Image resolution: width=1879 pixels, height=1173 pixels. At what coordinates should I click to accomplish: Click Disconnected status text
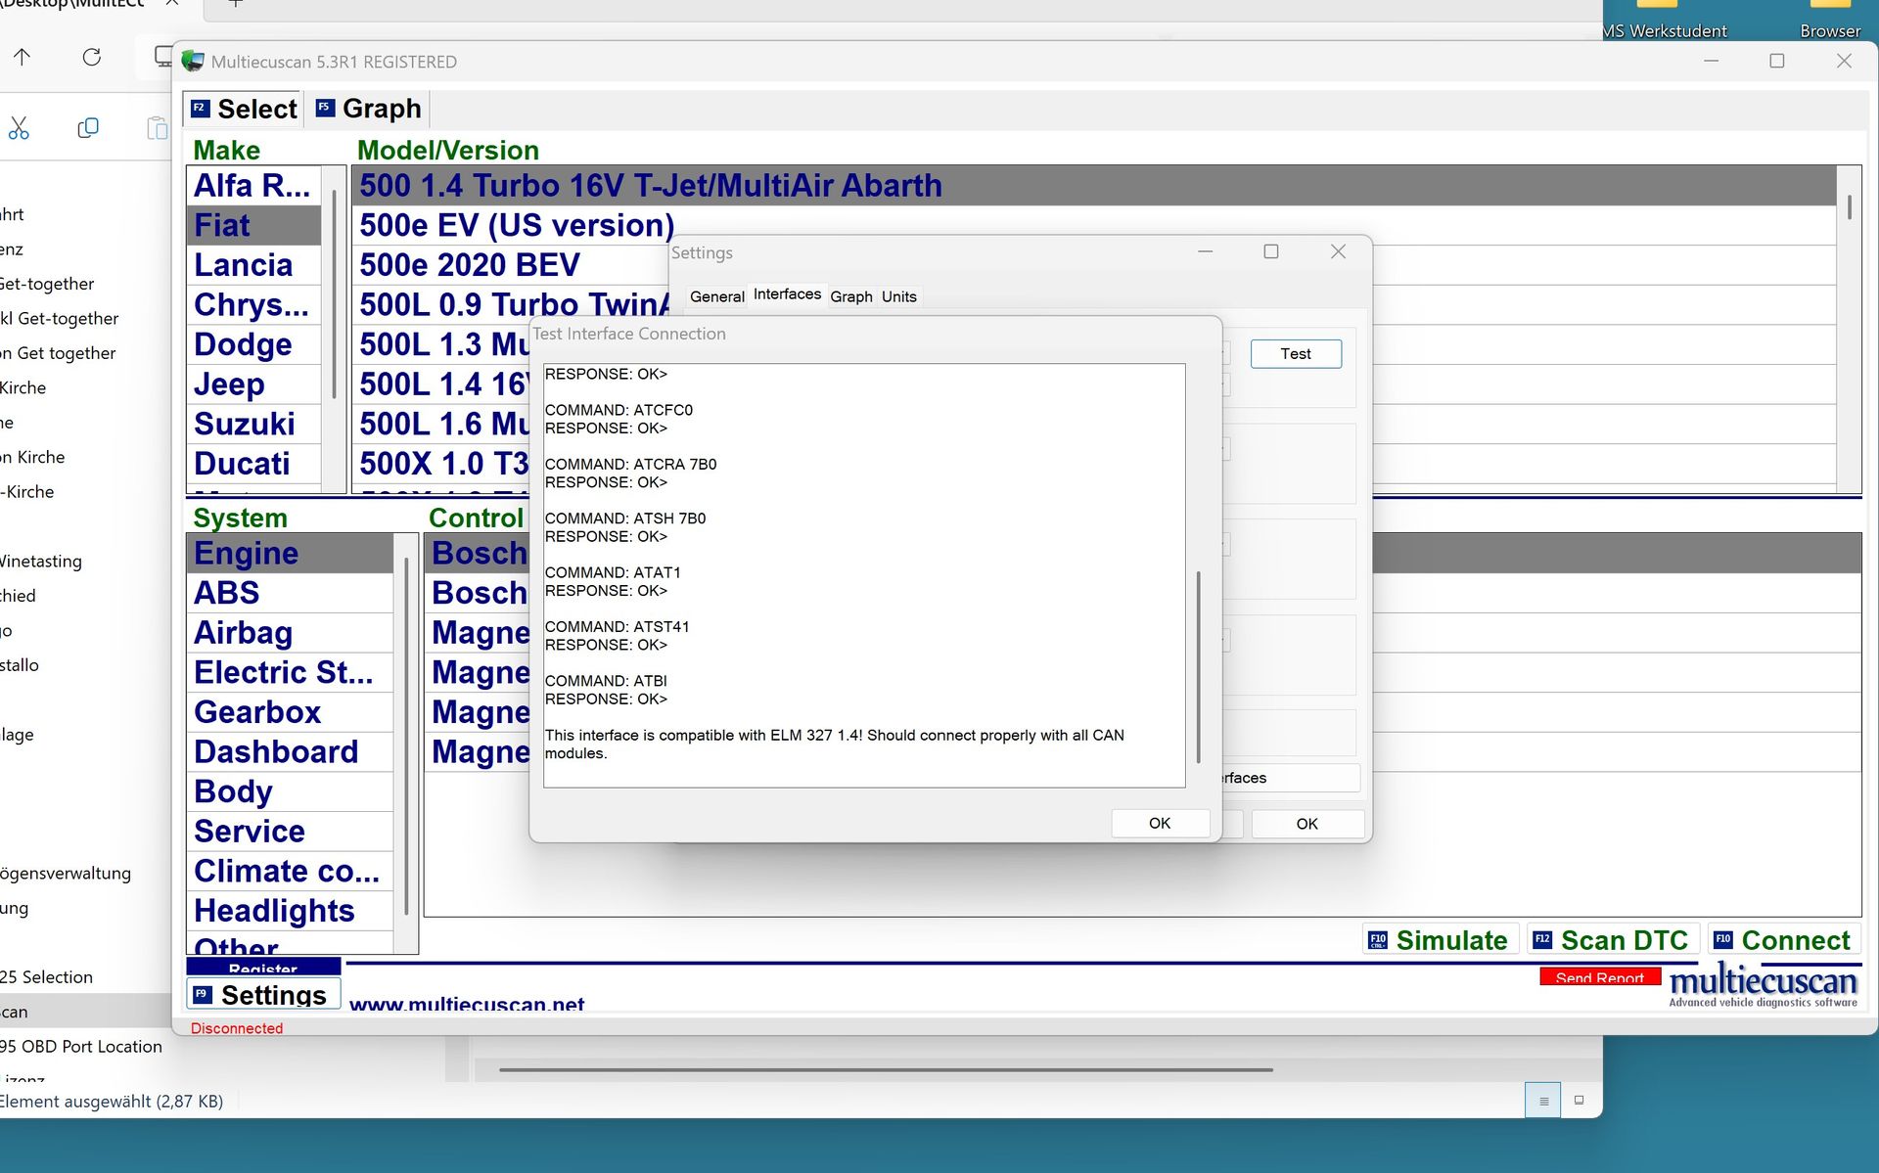237,1028
